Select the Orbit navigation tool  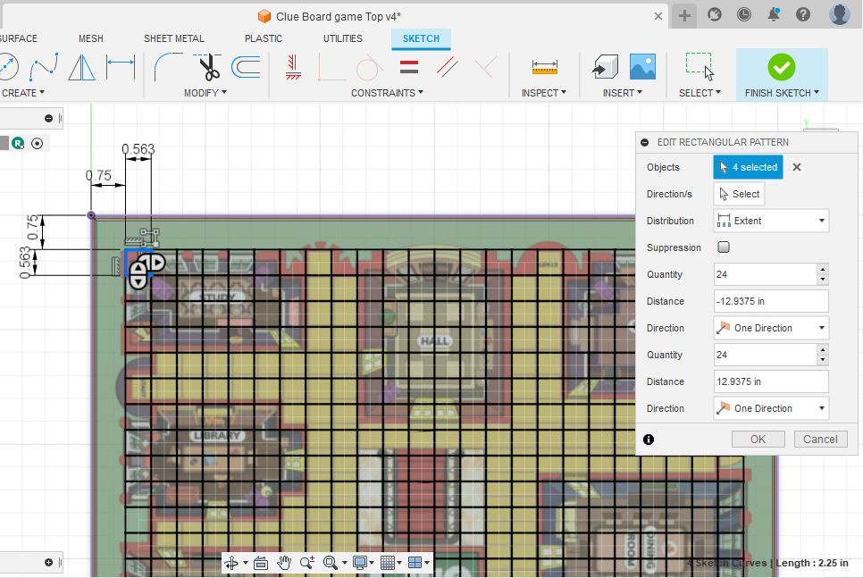tap(231, 563)
